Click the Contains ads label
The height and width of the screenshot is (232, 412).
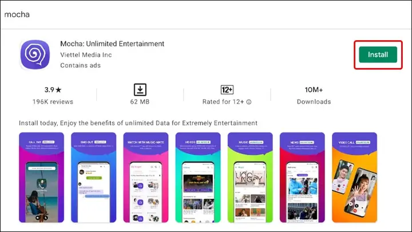(x=81, y=65)
